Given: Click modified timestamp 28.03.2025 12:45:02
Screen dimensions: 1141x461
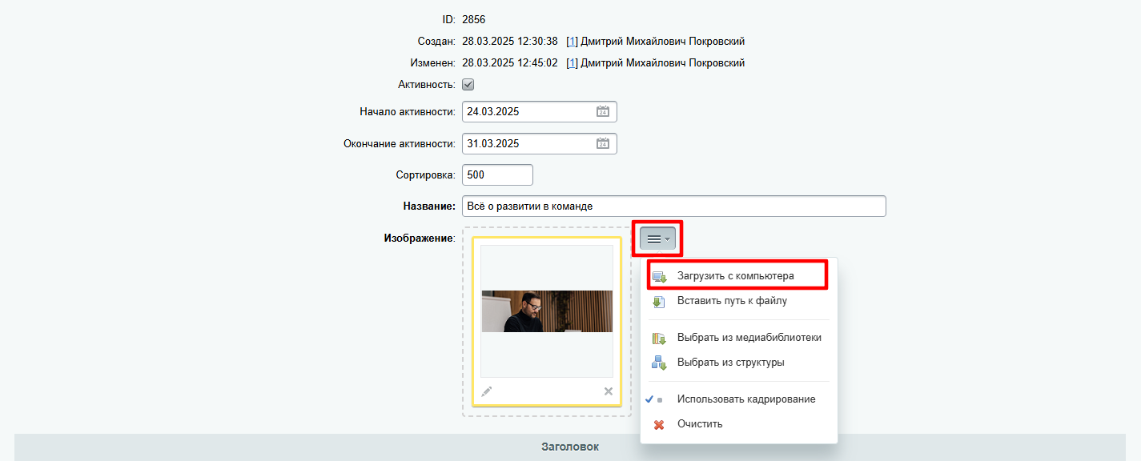Looking at the screenshot, I should [x=510, y=63].
